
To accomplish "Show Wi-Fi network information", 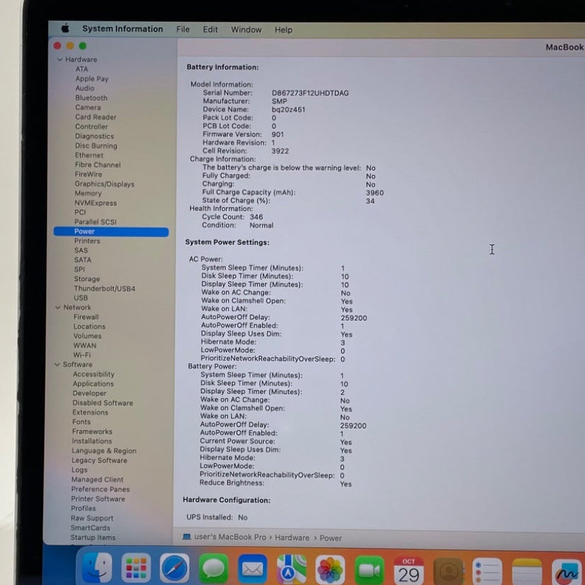I will 81,356.
